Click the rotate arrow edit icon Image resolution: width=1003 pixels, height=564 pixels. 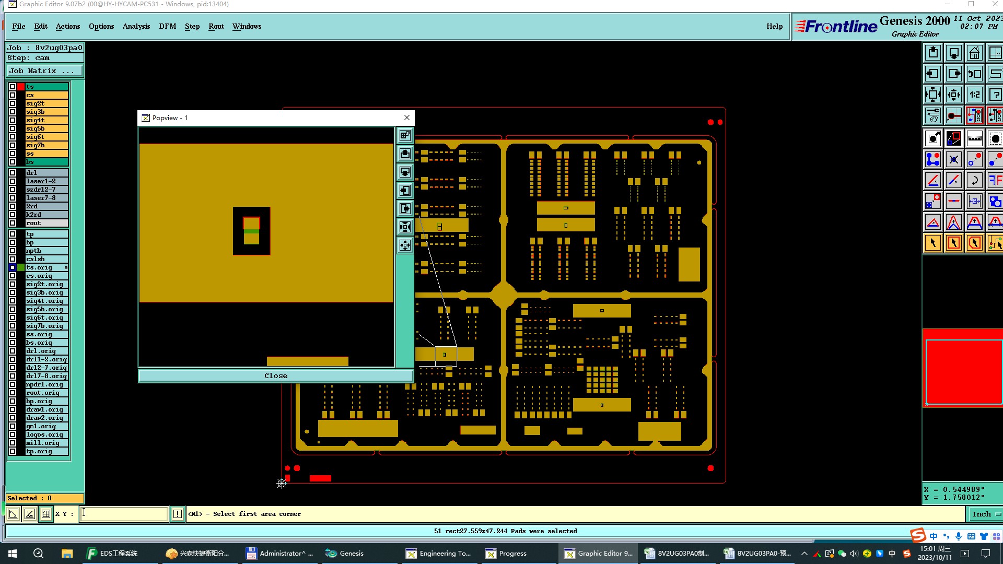tap(974, 180)
